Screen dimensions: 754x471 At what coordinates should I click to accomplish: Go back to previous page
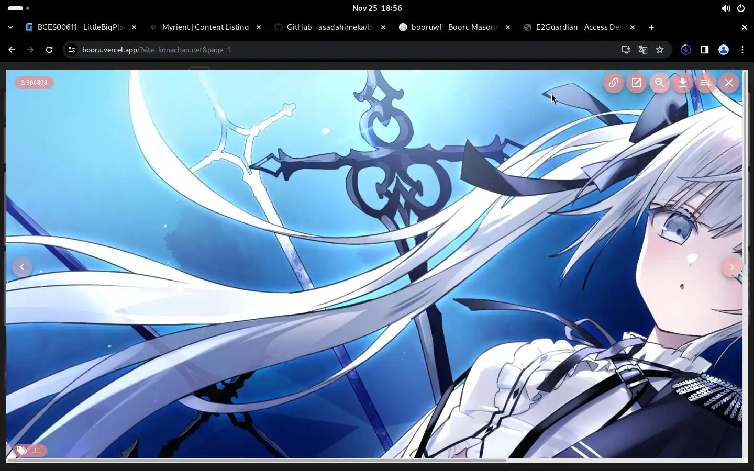12,50
